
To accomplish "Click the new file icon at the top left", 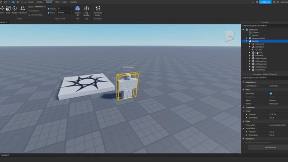I will tap(1, 2).
